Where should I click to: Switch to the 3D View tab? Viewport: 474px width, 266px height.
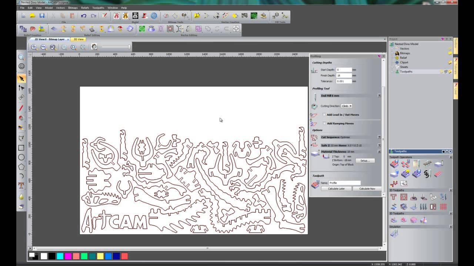click(78, 39)
